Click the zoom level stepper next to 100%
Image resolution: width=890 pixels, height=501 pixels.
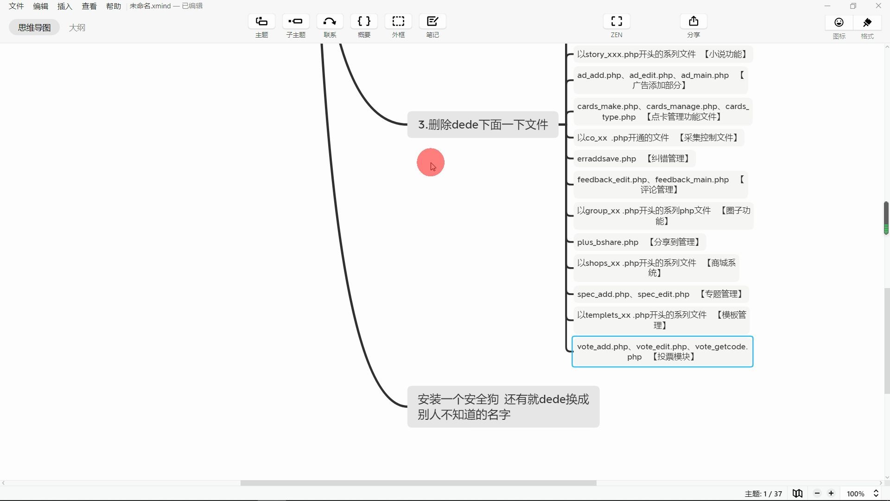pos(877,493)
